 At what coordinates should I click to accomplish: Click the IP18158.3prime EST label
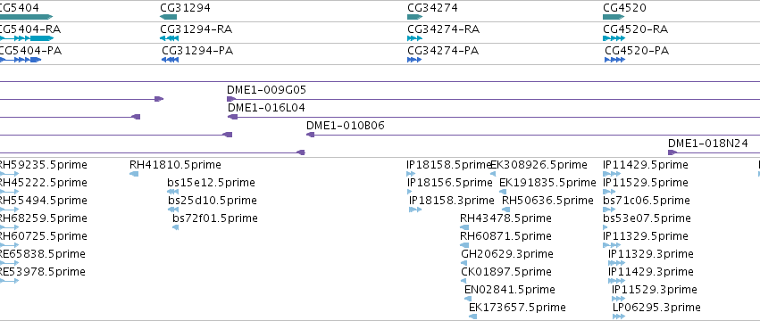(x=452, y=201)
